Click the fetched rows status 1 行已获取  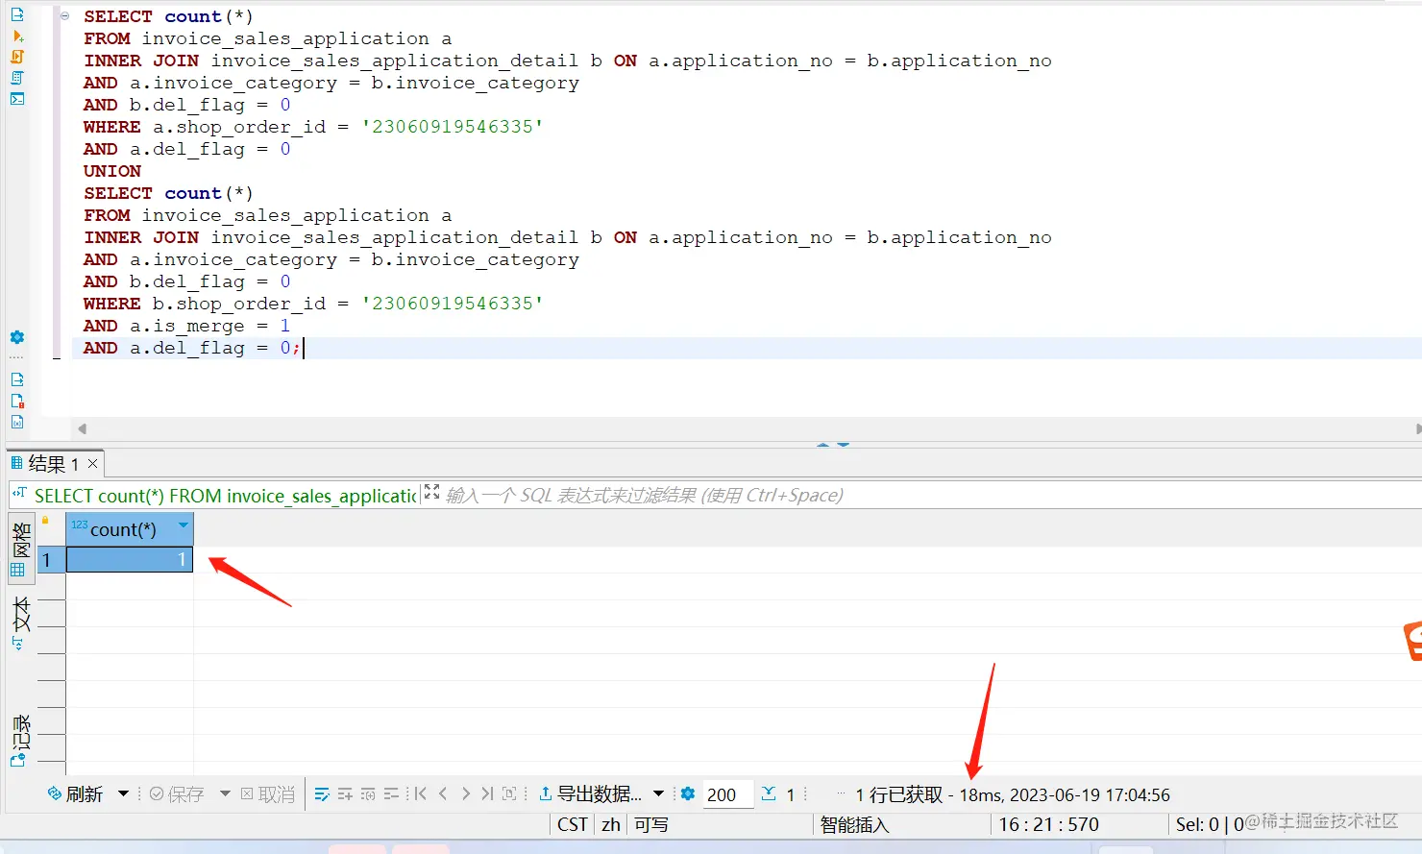[899, 794]
